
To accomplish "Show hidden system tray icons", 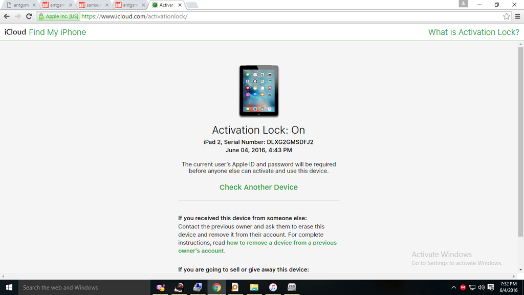I will tap(454, 287).
